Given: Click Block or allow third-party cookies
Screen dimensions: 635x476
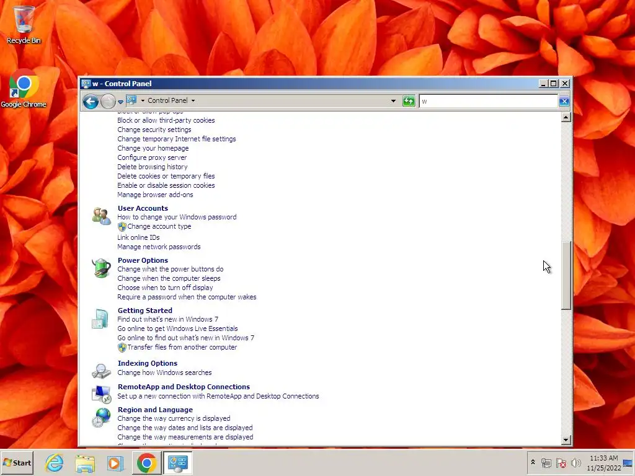Looking at the screenshot, I should pyautogui.click(x=166, y=120).
